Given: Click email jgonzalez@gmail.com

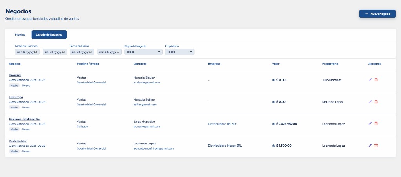Looking at the screenshot, I should [x=146, y=126].
